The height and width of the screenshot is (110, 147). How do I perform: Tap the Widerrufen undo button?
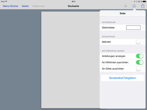point(38,6)
